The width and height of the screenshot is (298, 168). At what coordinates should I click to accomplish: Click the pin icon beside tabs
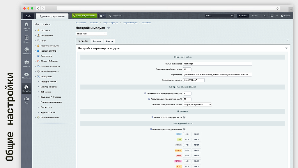pyautogui.click(x=288, y=41)
